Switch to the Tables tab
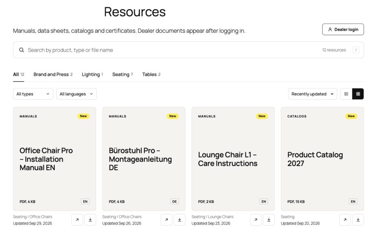The width and height of the screenshot is (377, 236). (151, 74)
